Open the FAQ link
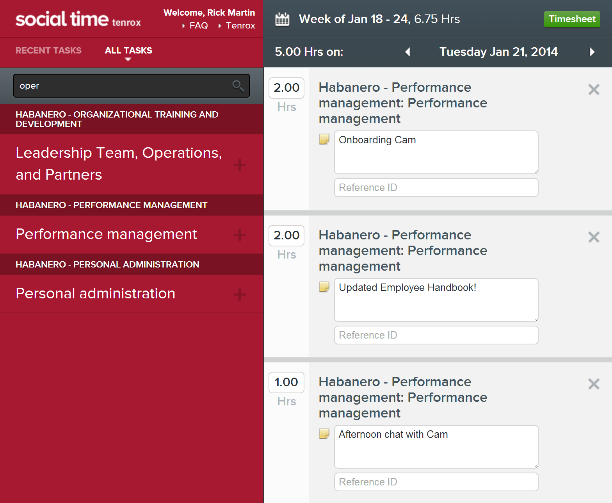This screenshot has width=612, height=503. point(198,25)
